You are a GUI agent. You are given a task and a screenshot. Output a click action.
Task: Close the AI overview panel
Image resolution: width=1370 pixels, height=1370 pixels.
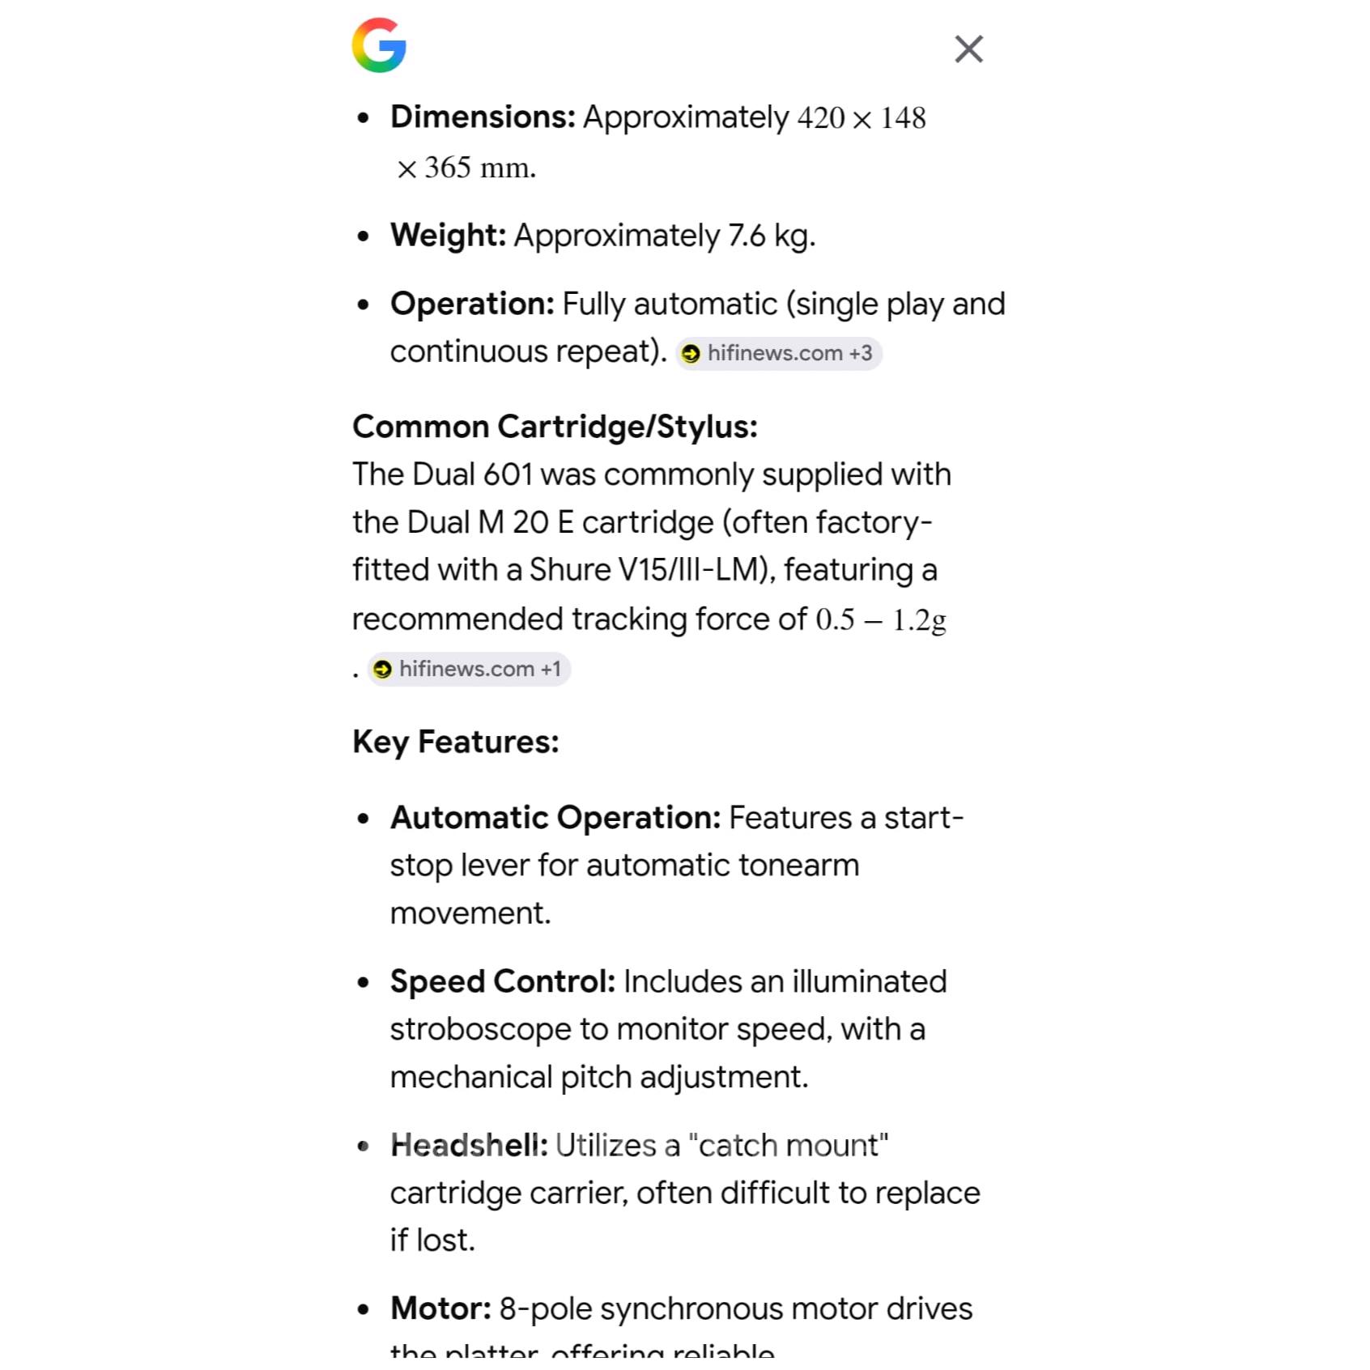[x=968, y=49]
